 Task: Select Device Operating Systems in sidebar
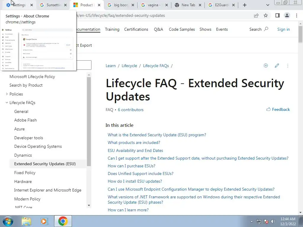tap(38, 146)
